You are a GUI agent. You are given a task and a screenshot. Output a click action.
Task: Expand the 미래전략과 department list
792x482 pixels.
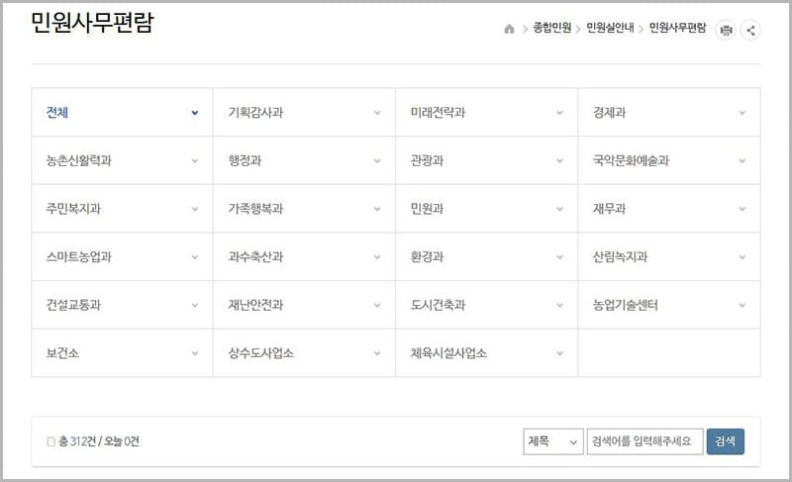point(486,113)
